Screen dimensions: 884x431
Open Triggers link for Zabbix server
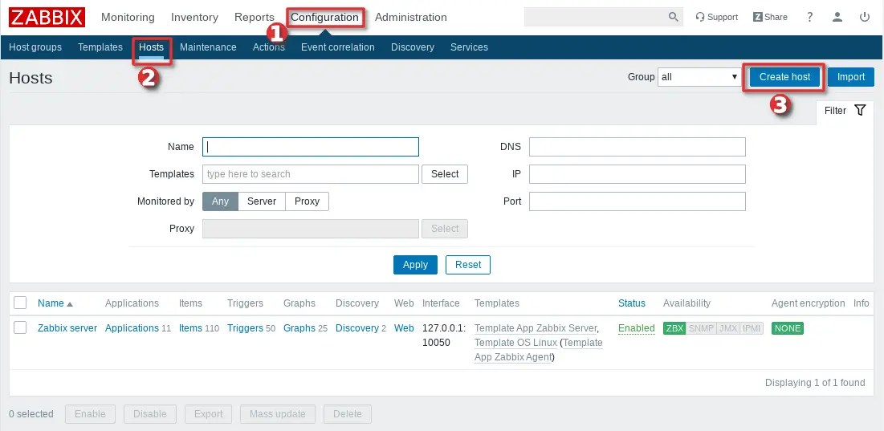245,328
